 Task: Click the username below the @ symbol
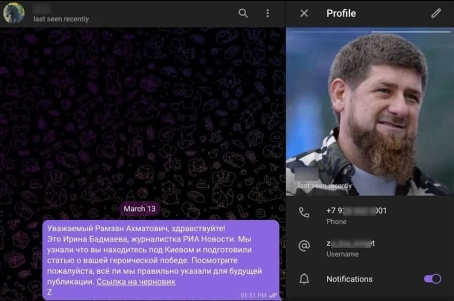point(350,243)
